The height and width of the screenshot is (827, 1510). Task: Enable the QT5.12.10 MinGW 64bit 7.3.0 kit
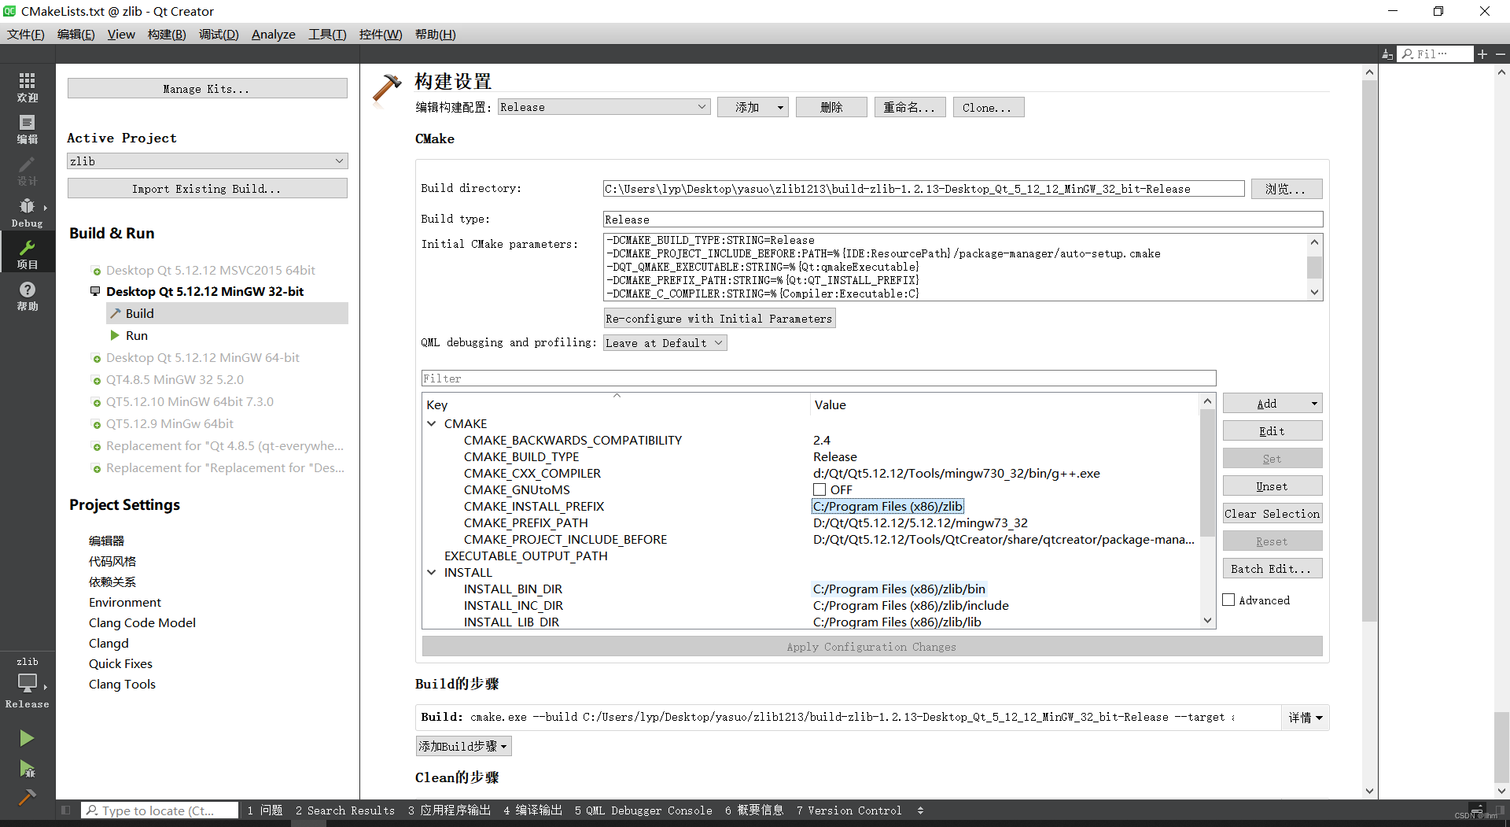pyautogui.click(x=97, y=402)
